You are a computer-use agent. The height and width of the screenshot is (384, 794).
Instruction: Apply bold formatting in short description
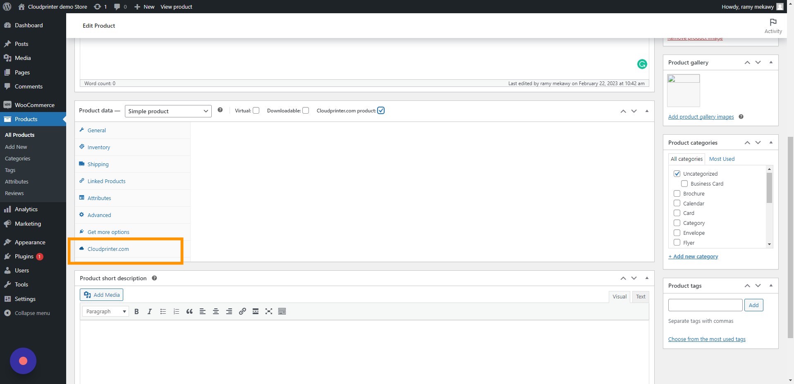(x=136, y=311)
